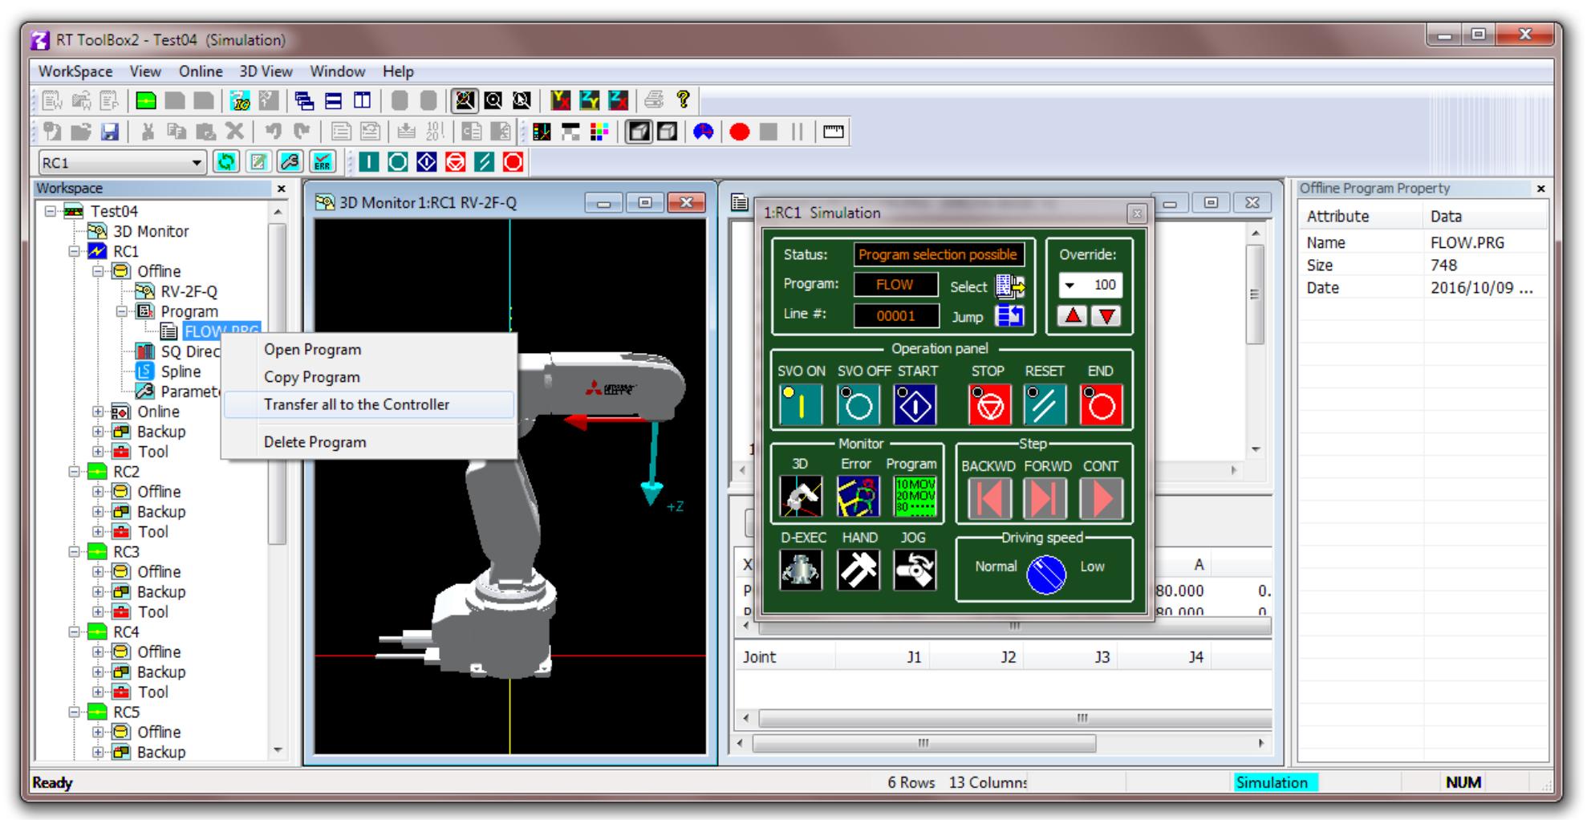Click the ERR icon beside RC1 dropdown
The height and width of the screenshot is (820, 1587).
pyautogui.click(x=322, y=162)
